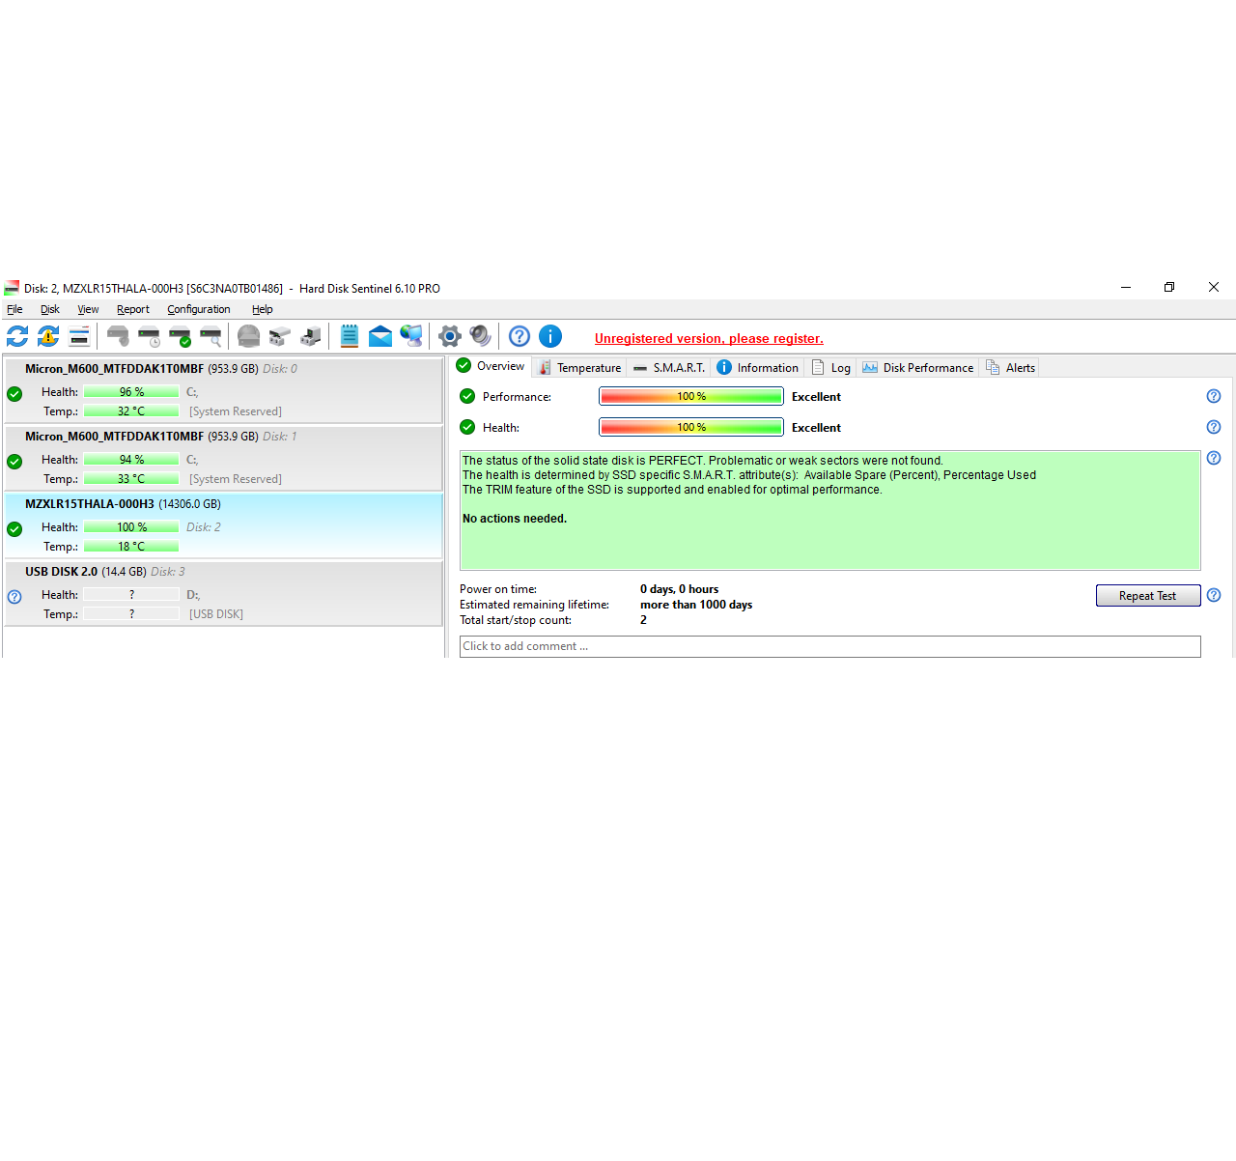Screen dimensions: 1236x1161
Task: Click the "more than 1000 days" lifetime value
Action: 696,605
